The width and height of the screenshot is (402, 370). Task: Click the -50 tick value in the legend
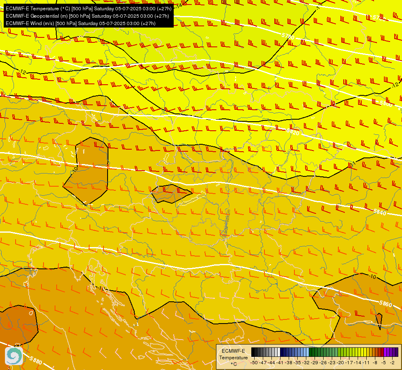click(254, 363)
